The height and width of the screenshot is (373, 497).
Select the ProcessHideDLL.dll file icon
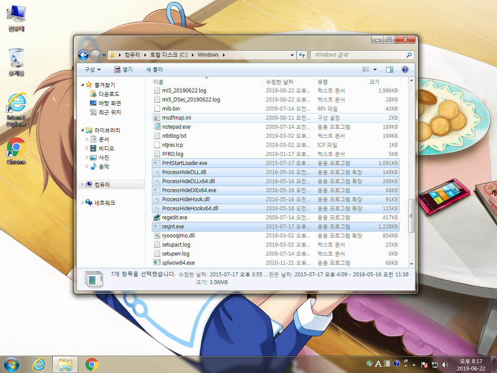tap(157, 172)
